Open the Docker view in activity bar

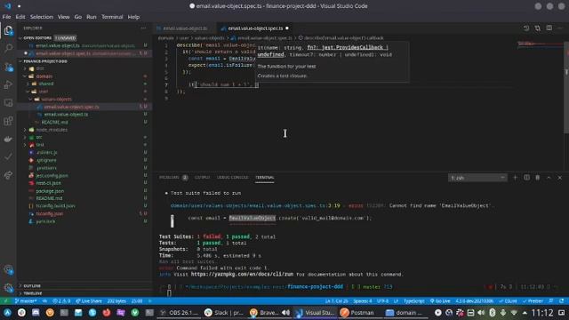tap(8, 139)
